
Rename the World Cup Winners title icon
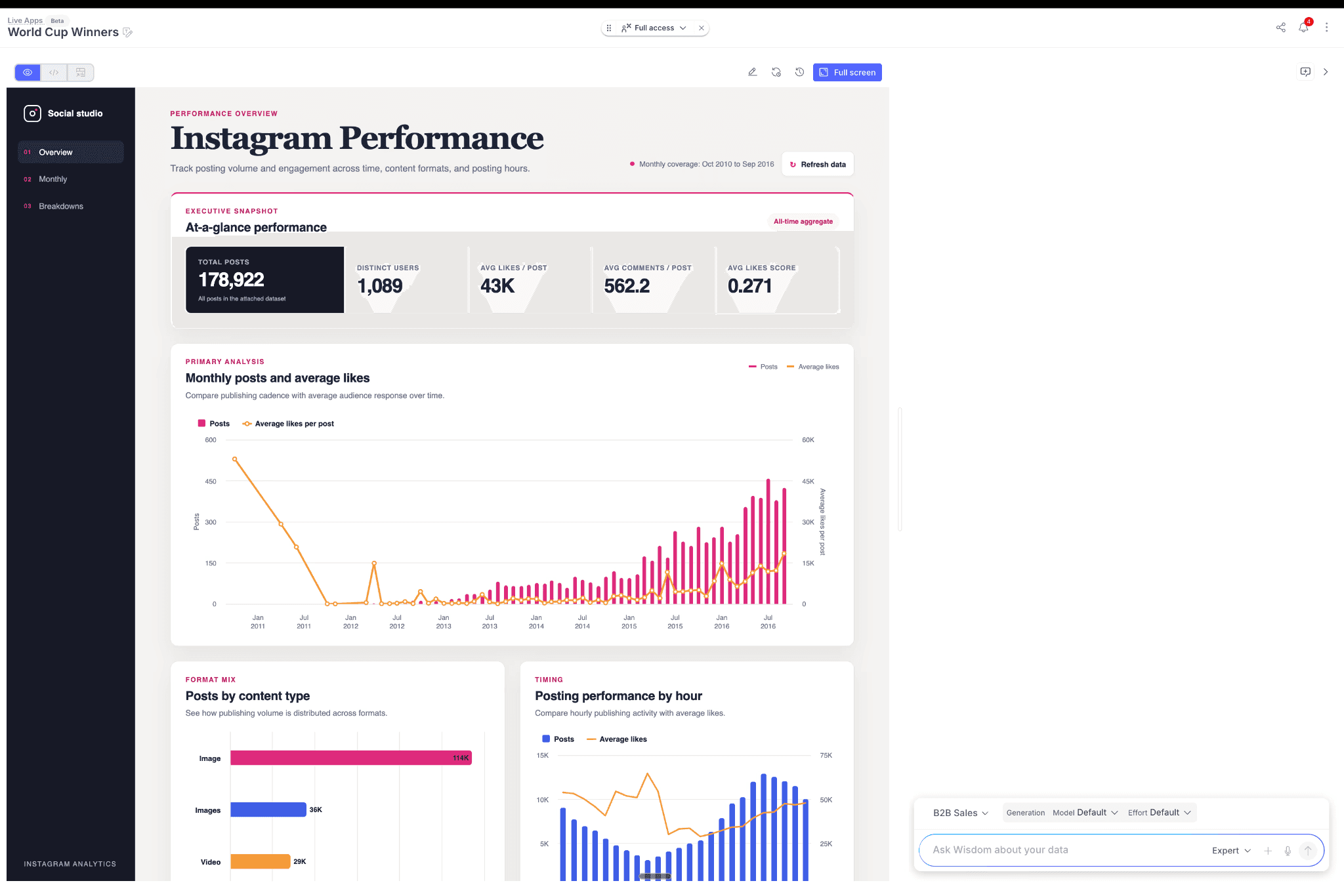click(x=128, y=32)
